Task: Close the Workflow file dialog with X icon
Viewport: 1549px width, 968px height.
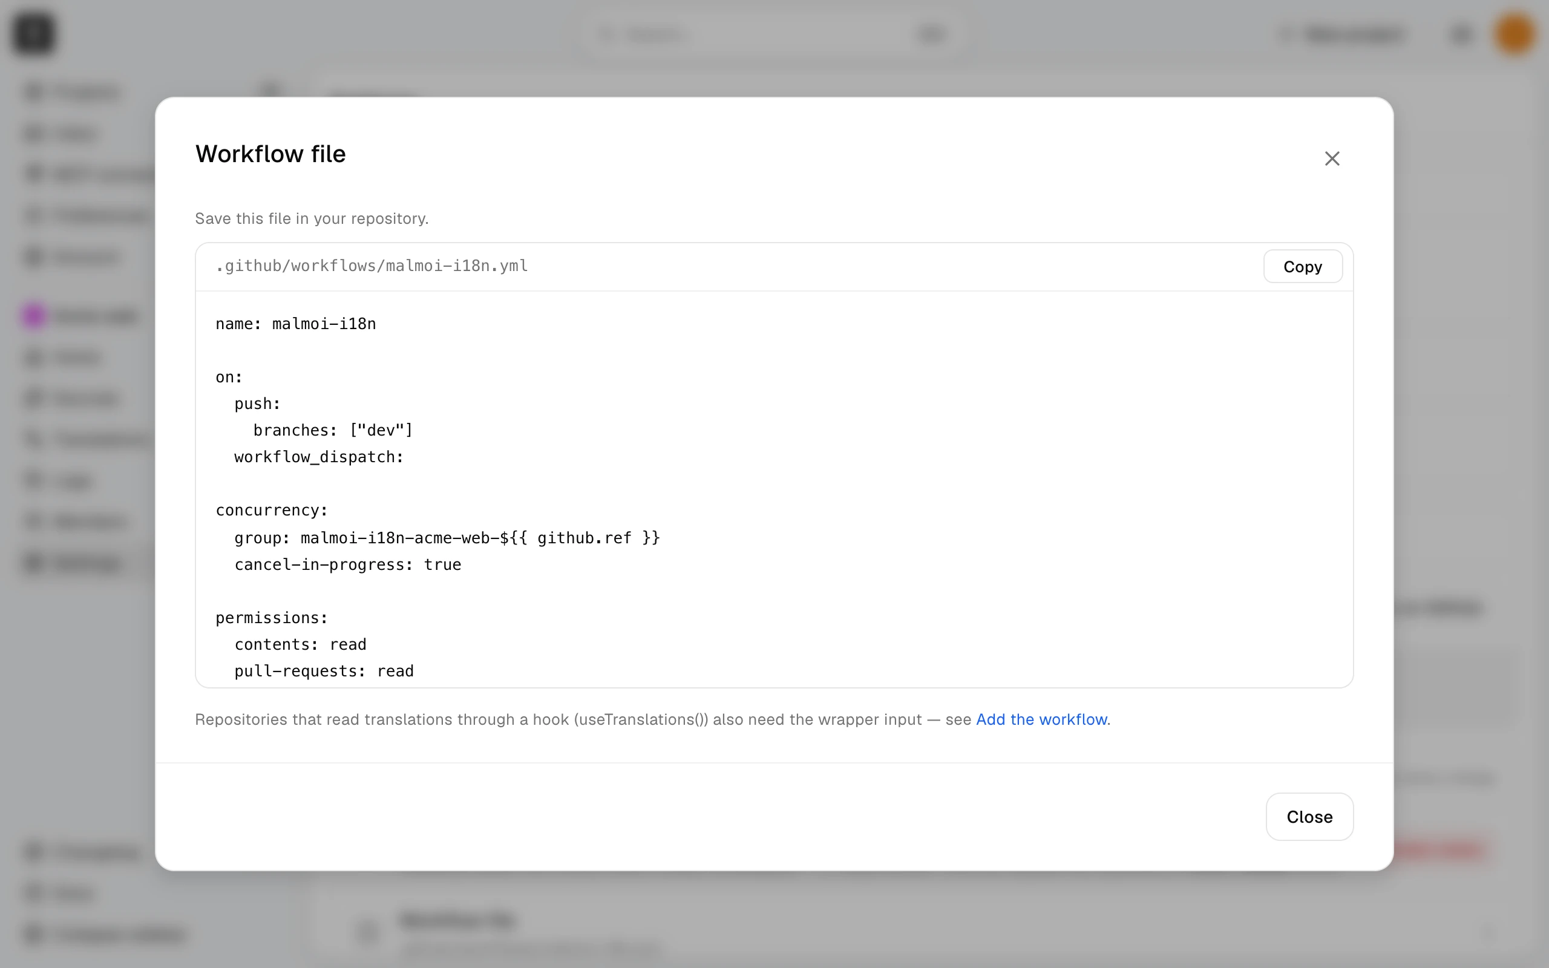Action: (x=1332, y=158)
